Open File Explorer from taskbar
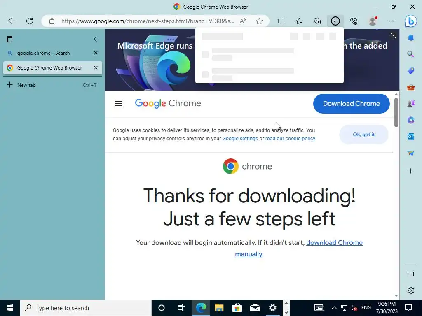 [x=219, y=308]
